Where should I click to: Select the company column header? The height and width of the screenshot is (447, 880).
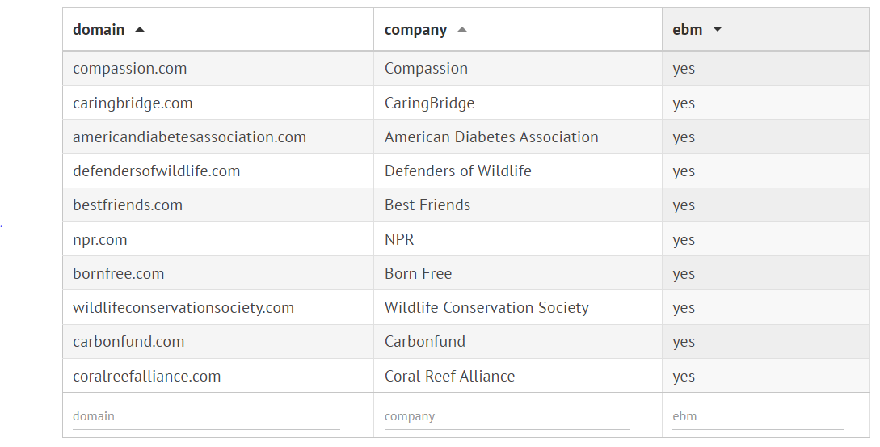[x=415, y=30]
